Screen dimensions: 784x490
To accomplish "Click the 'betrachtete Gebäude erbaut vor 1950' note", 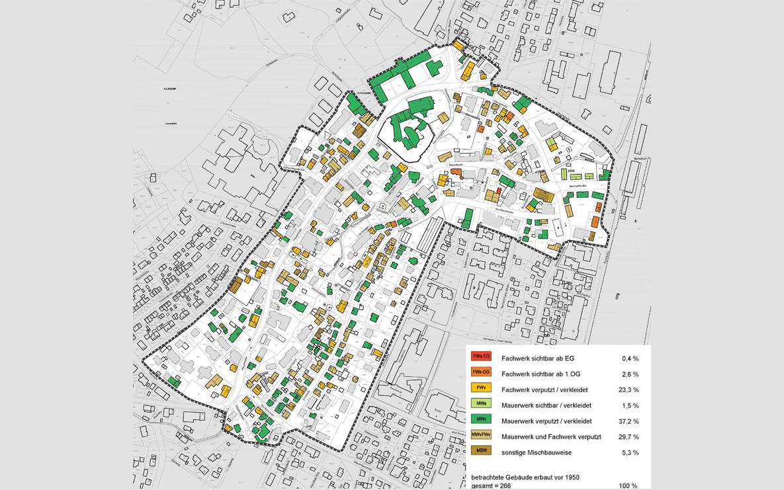I will (x=525, y=477).
